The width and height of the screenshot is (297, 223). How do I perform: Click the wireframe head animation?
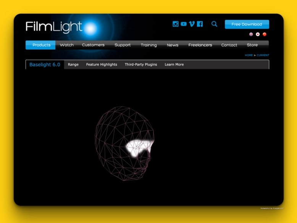click(124, 143)
